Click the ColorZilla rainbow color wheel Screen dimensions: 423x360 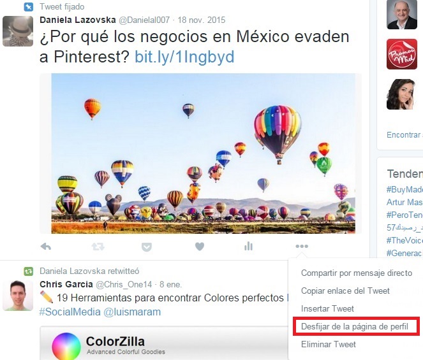(66, 346)
